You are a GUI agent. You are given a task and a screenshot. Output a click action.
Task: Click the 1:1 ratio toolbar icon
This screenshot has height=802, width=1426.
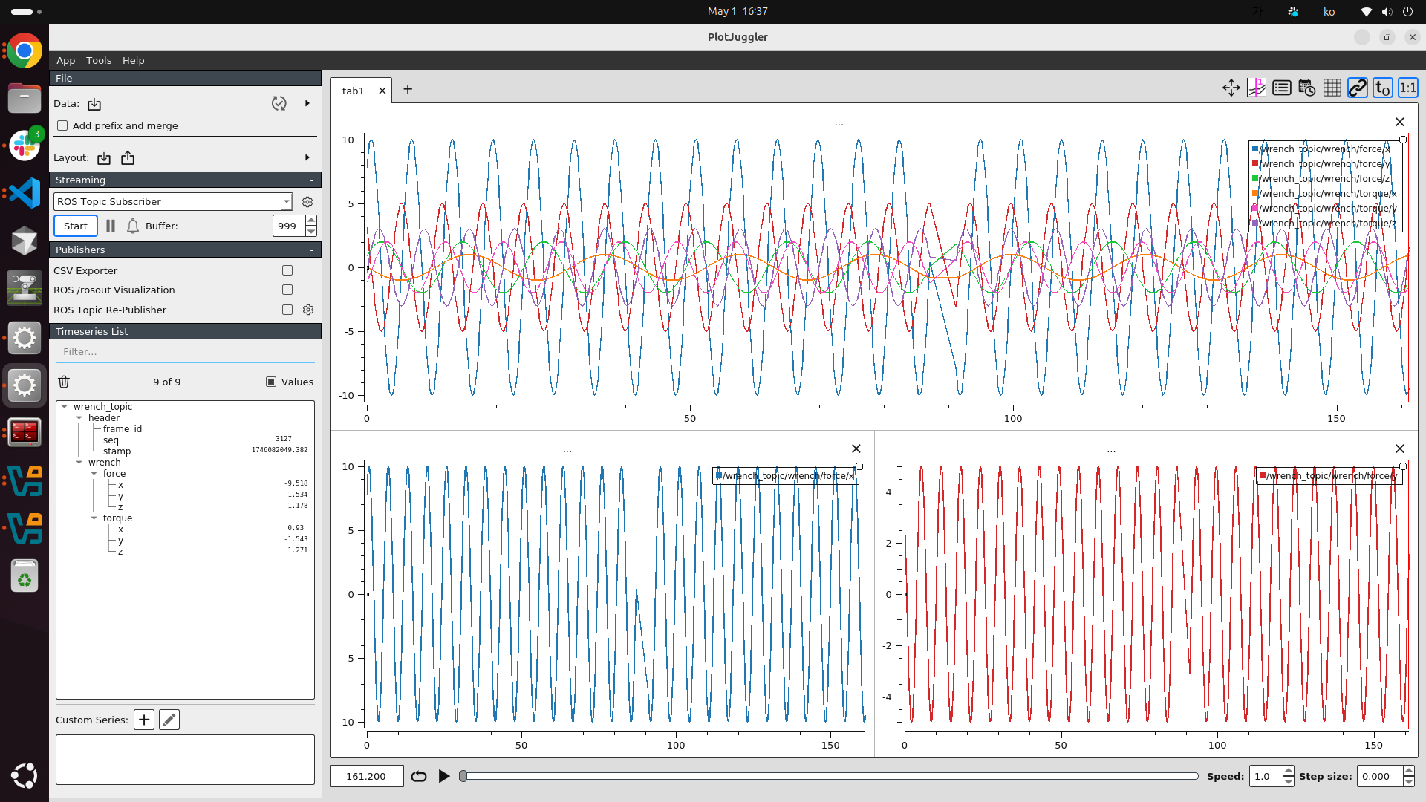[1407, 88]
